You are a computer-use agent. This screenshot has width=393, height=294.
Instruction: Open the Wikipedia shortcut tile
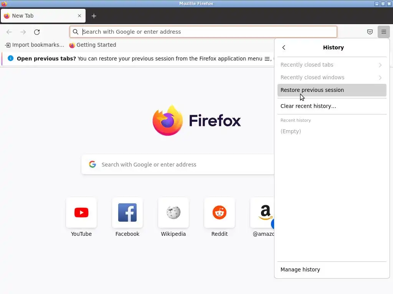pyautogui.click(x=173, y=212)
